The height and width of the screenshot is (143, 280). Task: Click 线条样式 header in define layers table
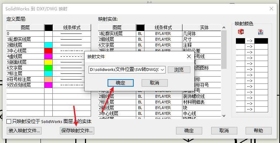pyautogui.click(x=72, y=27)
